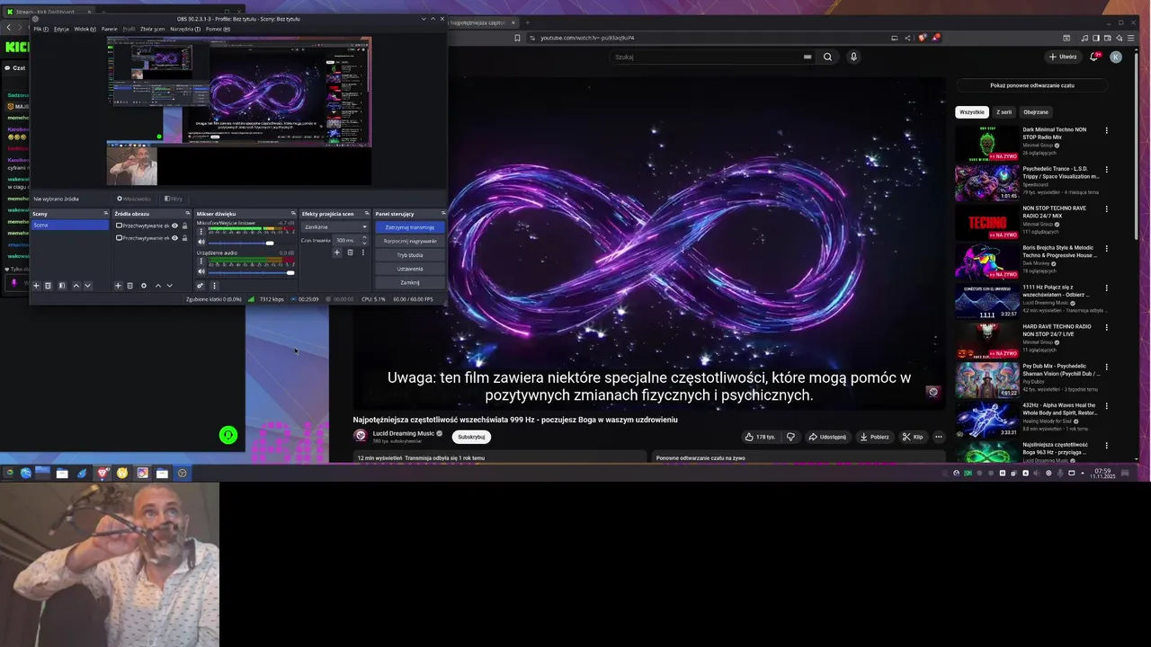1151x647 pixels.
Task: Select Scena in the scenes list
Action: click(x=69, y=225)
